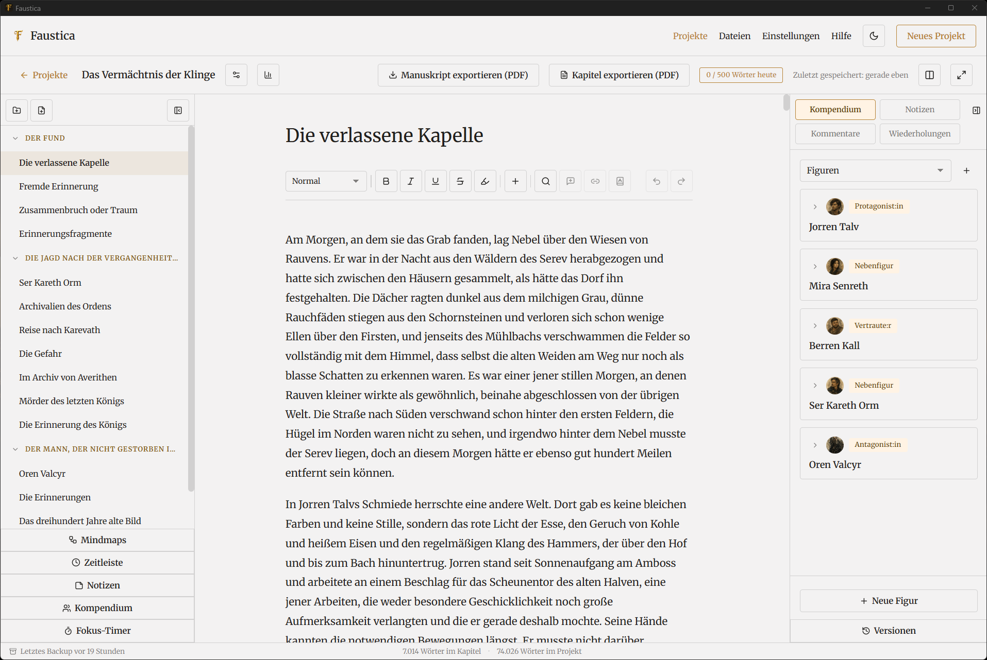Export the chapter as PDF

pos(619,75)
